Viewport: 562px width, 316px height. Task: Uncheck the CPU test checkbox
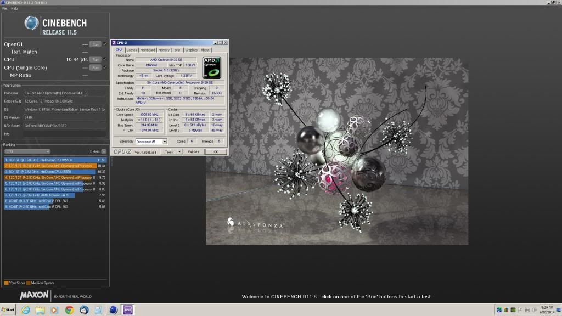(105, 59)
